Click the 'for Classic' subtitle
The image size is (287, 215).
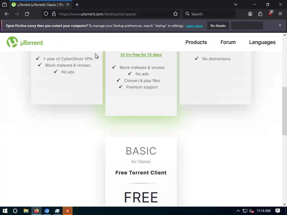click(141, 162)
